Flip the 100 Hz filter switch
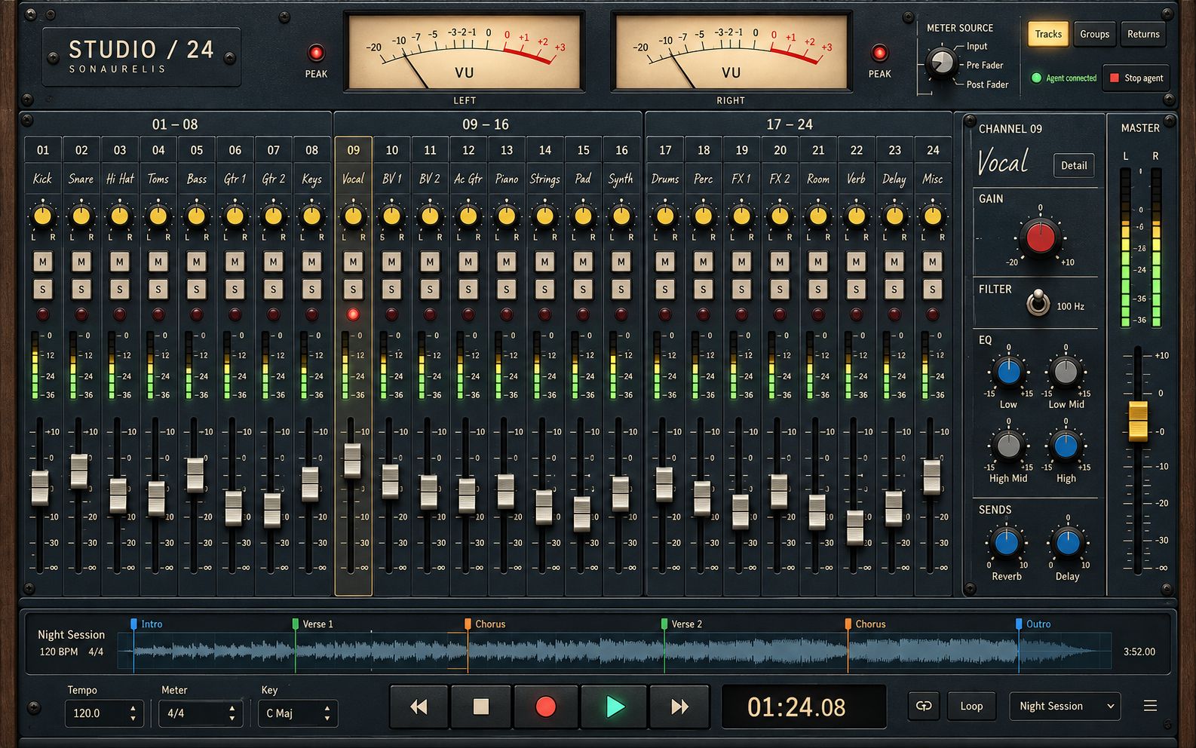 click(1038, 303)
